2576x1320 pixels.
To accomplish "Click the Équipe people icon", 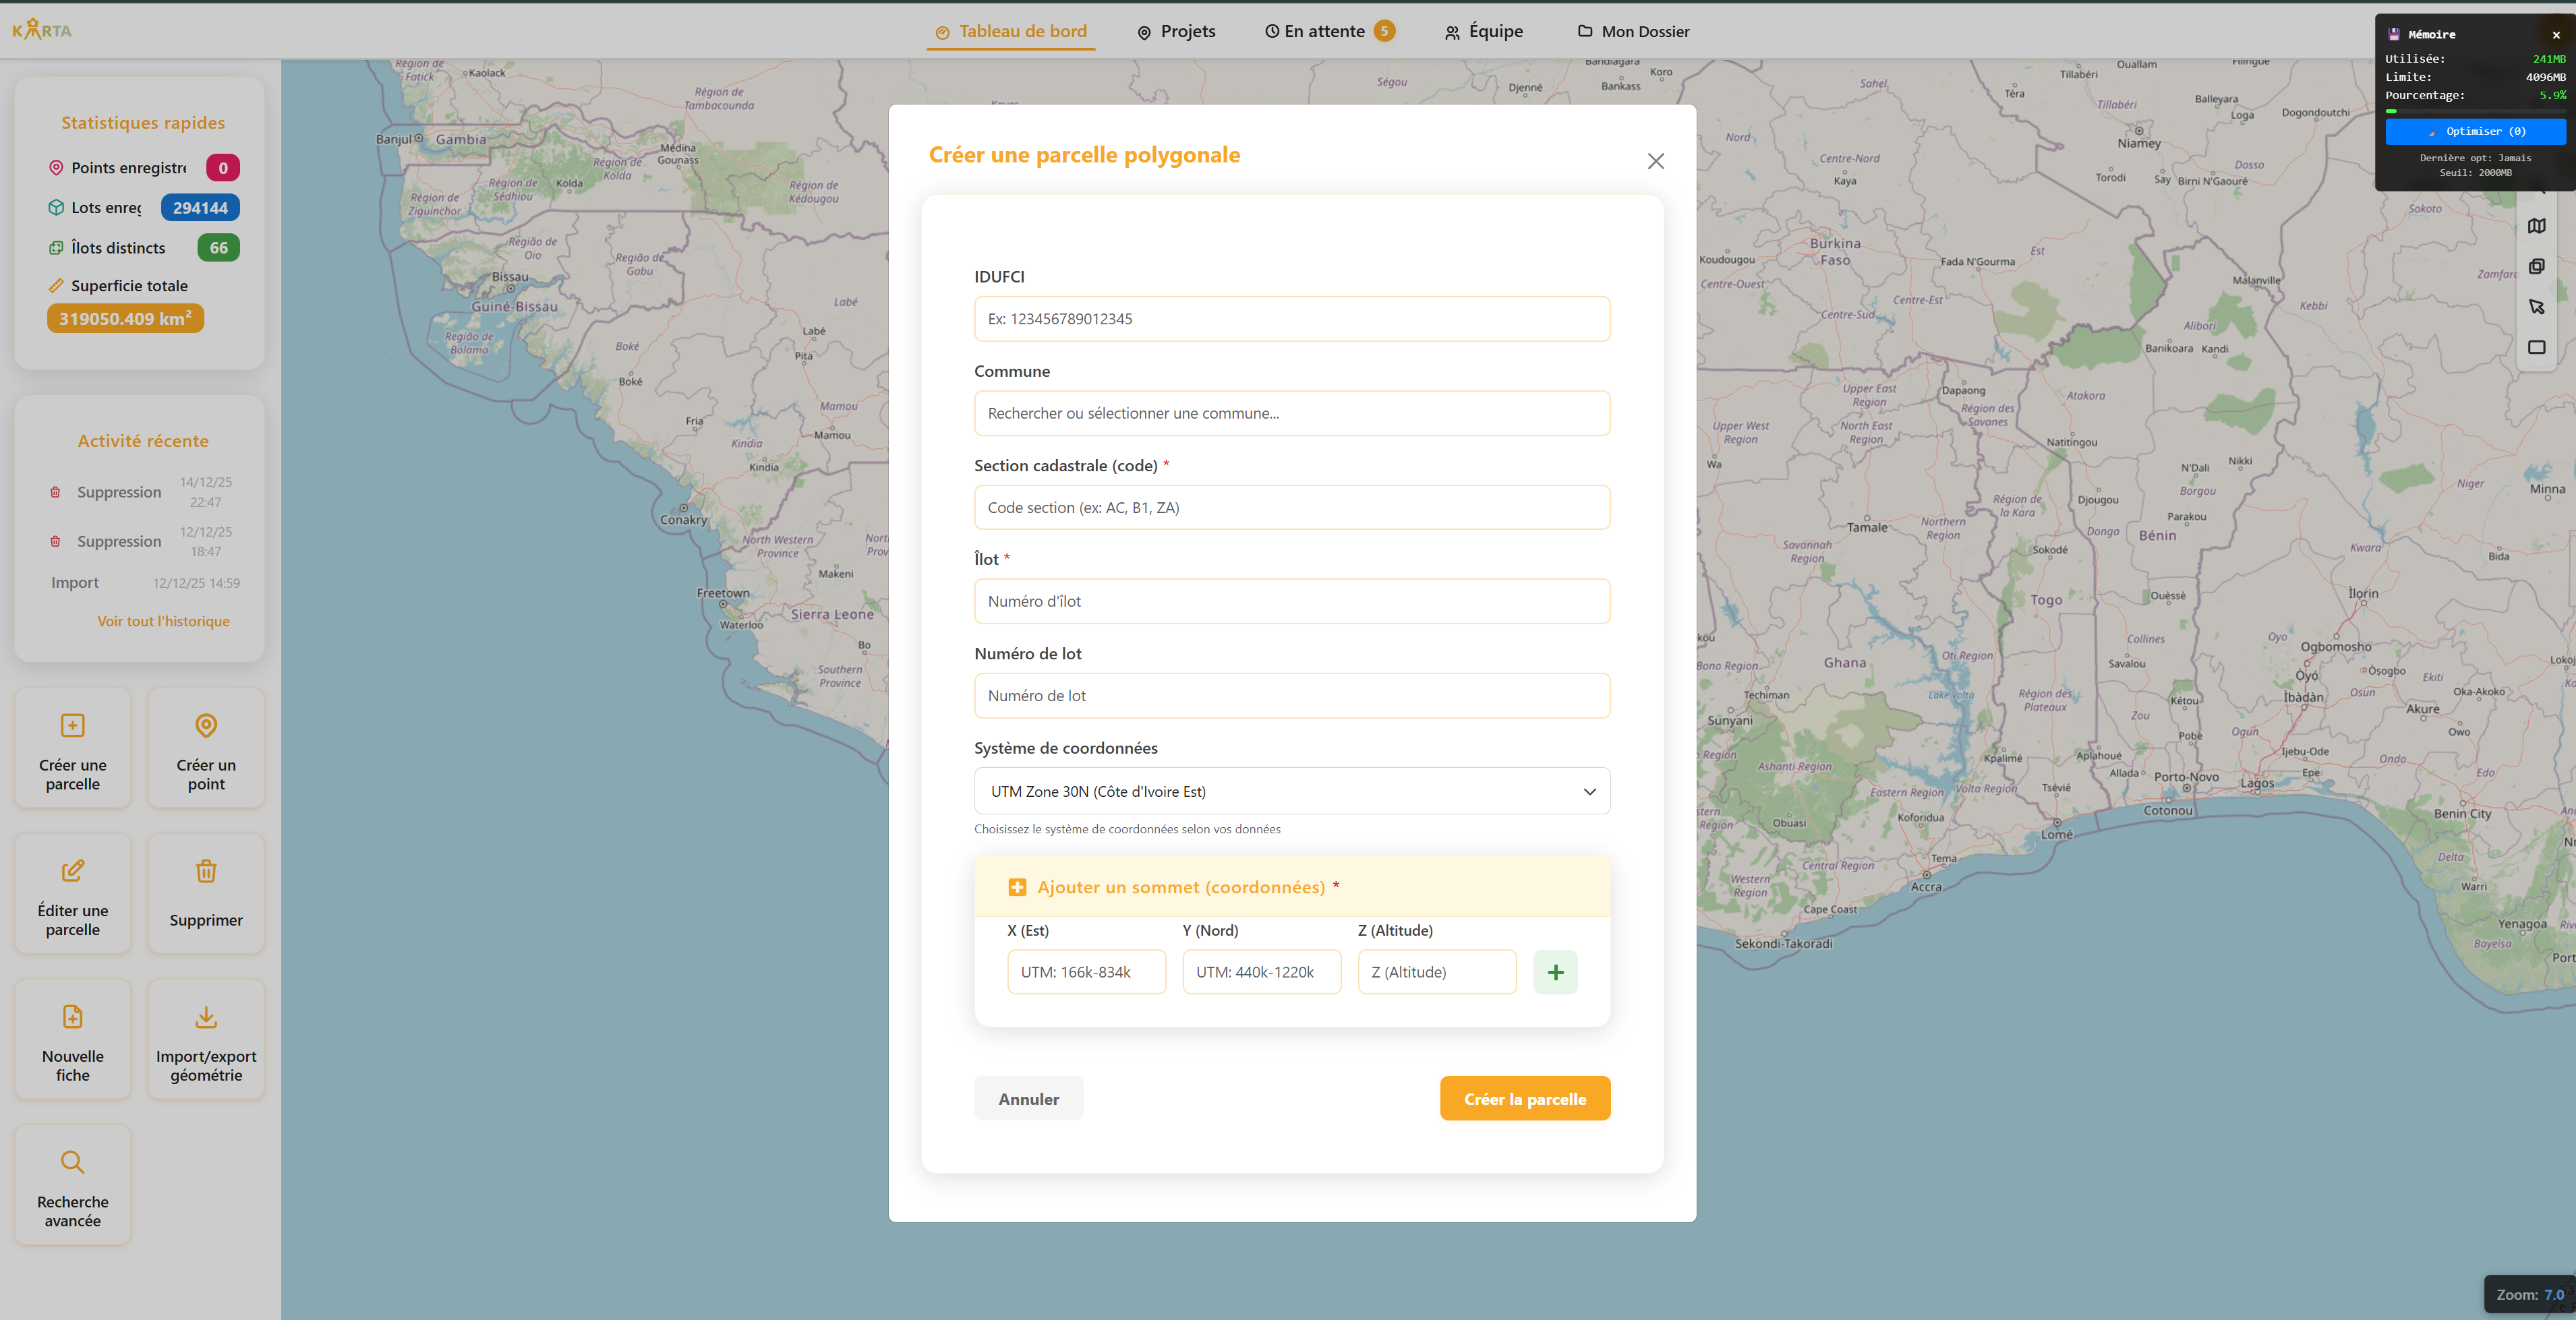I will click(1452, 32).
